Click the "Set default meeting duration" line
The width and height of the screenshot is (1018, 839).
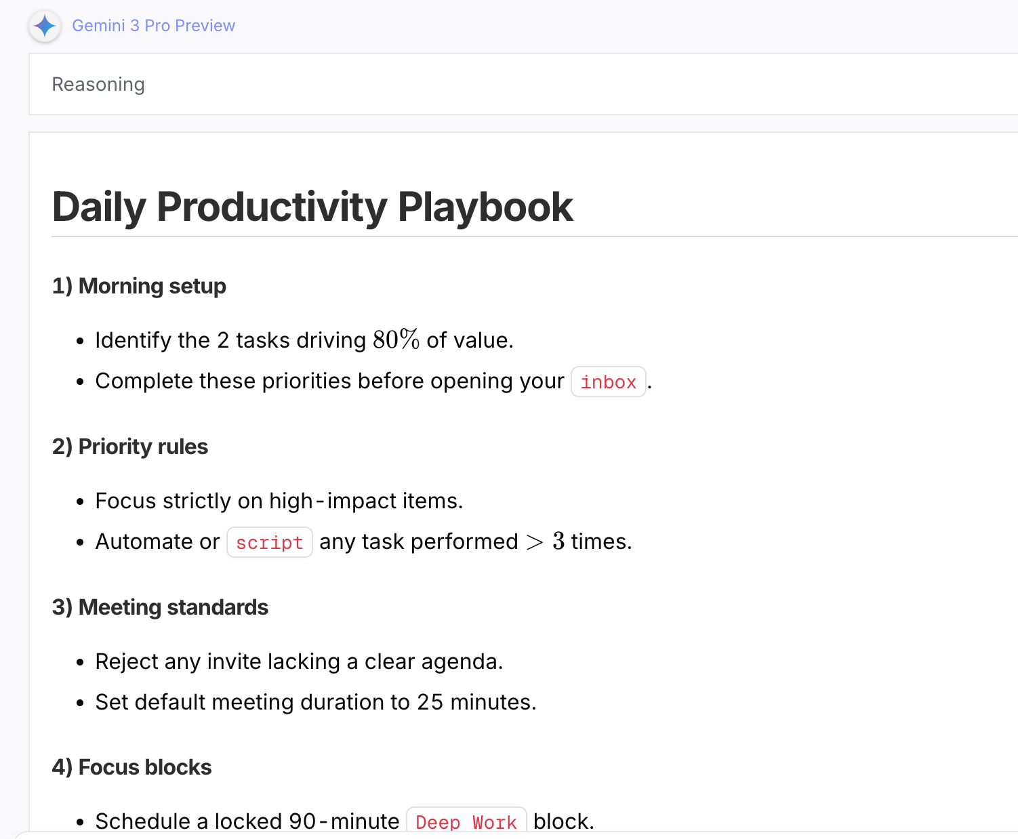(x=315, y=702)
